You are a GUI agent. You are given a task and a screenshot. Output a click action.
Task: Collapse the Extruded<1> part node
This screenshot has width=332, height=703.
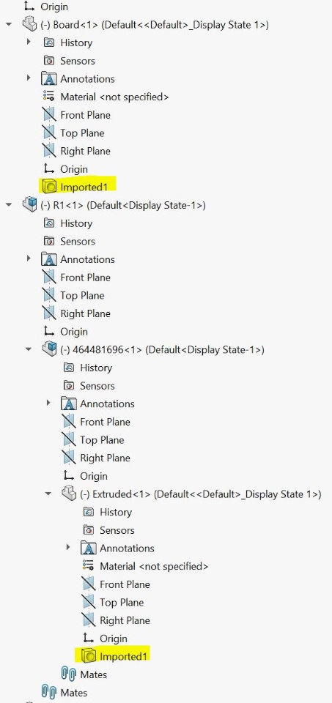pyautogui.click(x=48, y=494)
